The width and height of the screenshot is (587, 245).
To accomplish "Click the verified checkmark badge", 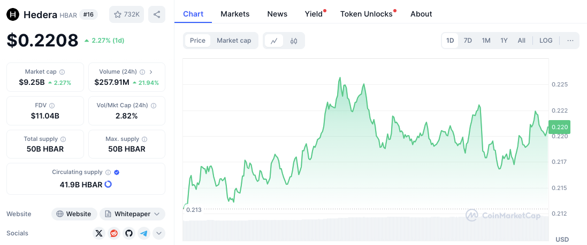I will coord(117,172).
